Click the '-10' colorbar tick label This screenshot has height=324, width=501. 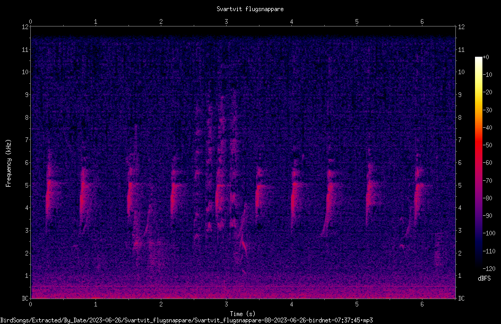[487, 75]
